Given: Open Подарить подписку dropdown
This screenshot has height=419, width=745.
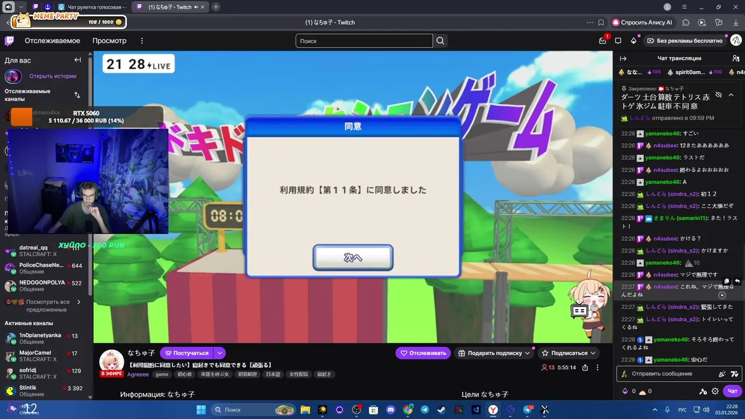Looking at the screenshot, I should [494, 353].
